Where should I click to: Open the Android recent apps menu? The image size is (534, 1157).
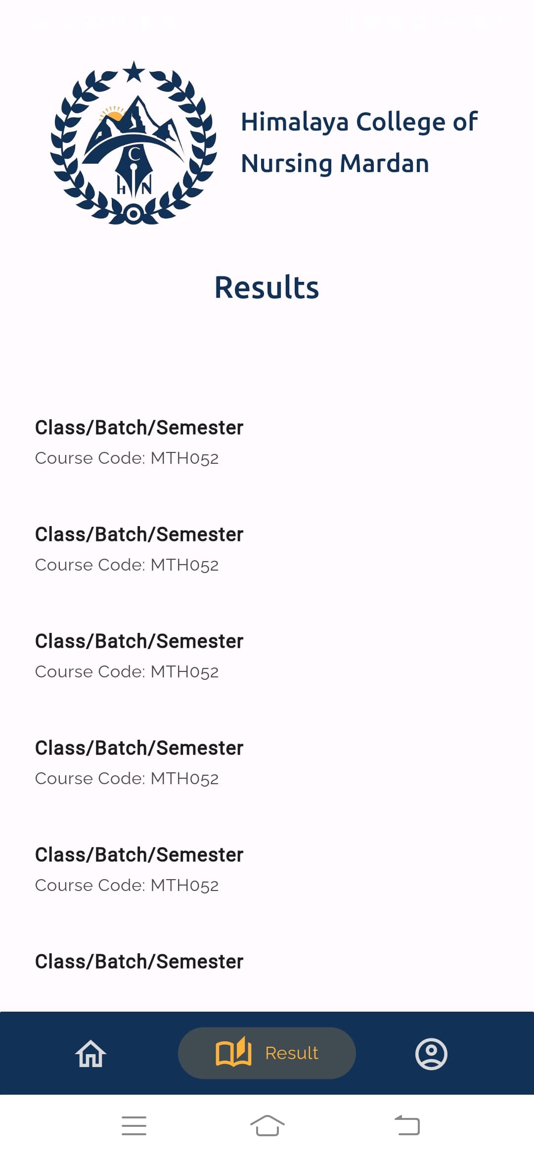point(134,1126)
